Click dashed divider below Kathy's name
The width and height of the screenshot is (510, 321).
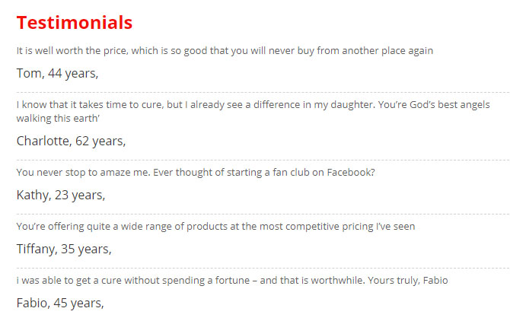point(263,214)
